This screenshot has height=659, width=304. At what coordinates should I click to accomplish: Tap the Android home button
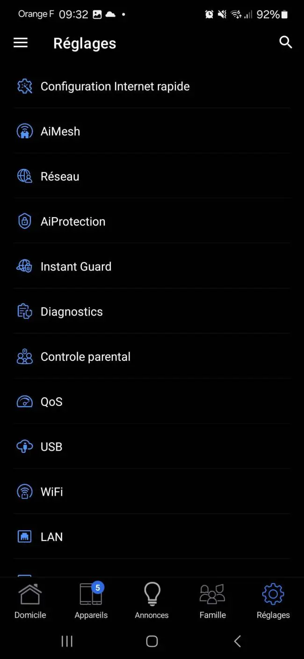[152, 641]
